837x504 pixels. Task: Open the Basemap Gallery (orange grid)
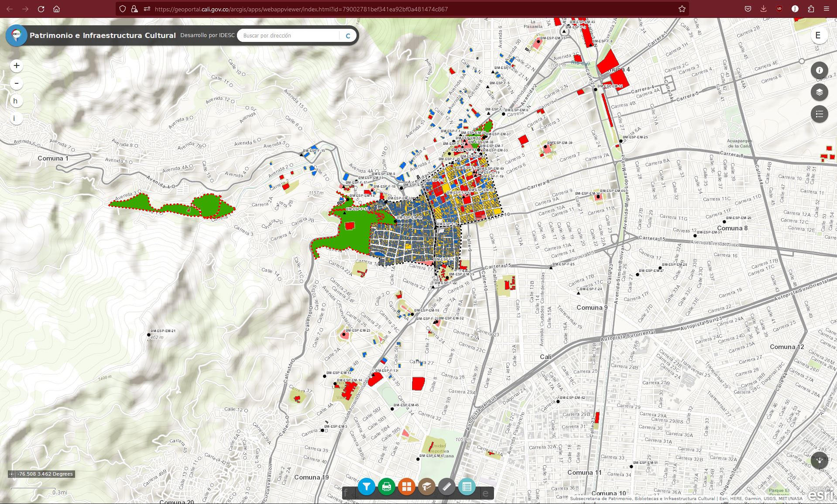click(406, 486)
